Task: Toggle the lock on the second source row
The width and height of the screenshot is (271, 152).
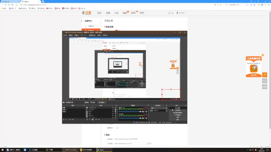Action: point(115,109)
